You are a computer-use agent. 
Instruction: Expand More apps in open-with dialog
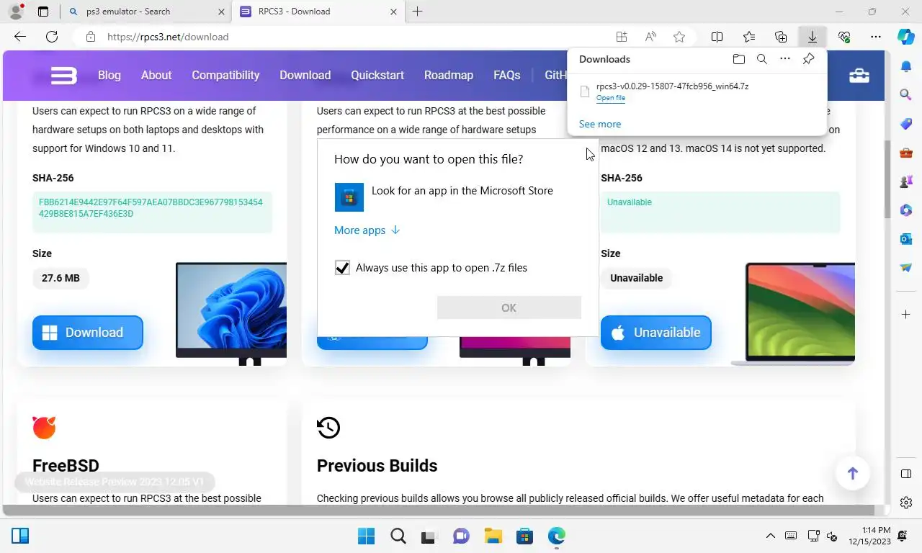tap(367, 230)
